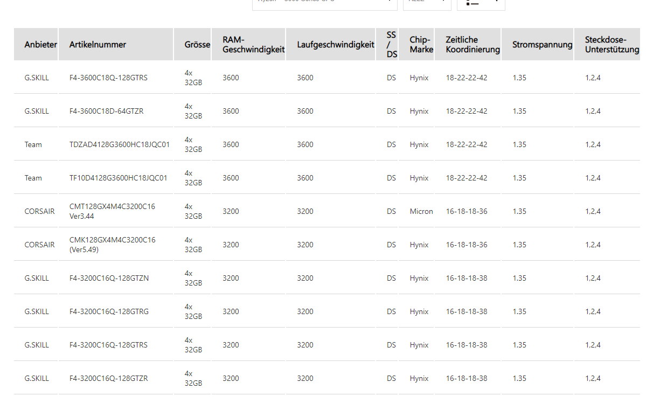Click the Artikelnummer column header

116,45
